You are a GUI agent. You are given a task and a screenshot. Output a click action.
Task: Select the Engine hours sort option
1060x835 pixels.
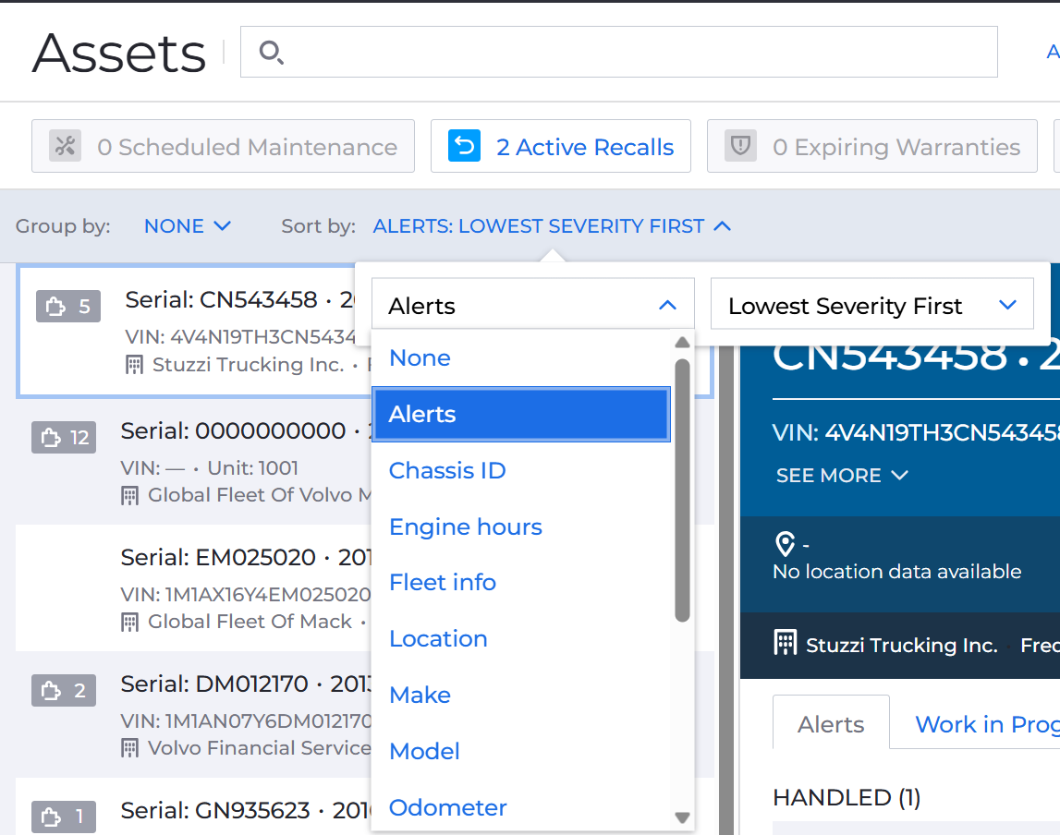point(465,526)
